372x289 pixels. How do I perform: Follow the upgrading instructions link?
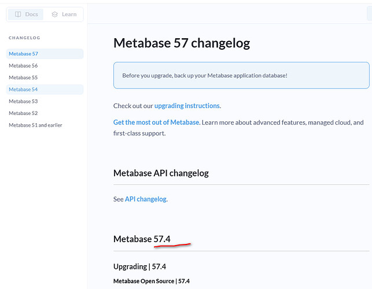(x=187, y=106)
